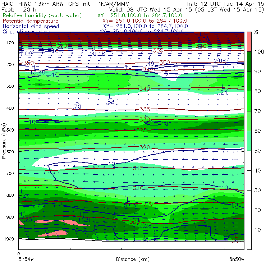
Task: Click the red "355" potential temperature contour label
Action: pos(158,50)
